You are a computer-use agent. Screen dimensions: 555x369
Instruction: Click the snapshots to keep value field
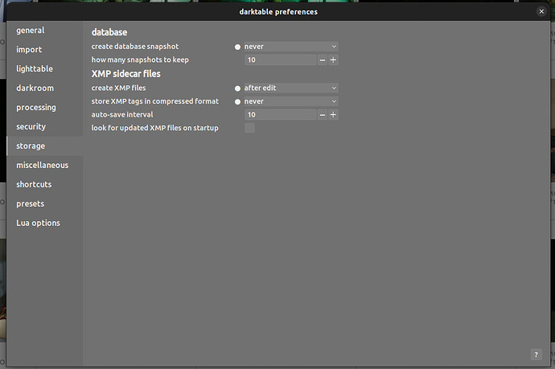tap(281, 59)
